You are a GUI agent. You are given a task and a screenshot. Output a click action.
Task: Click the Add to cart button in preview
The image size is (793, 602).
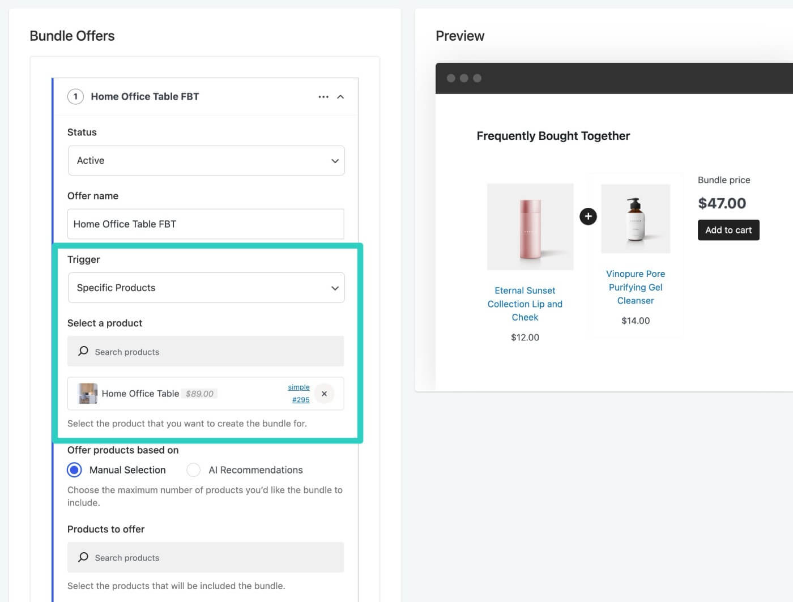point(728,230)
